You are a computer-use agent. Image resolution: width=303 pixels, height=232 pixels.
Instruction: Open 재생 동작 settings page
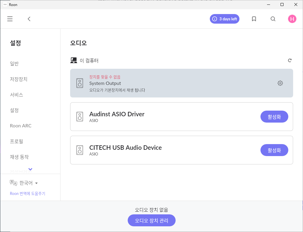19,157
